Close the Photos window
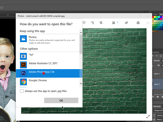 tap(148, 16)
